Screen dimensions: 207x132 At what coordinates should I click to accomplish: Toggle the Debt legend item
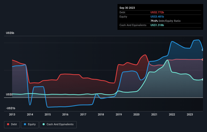(x=12, y=124)
